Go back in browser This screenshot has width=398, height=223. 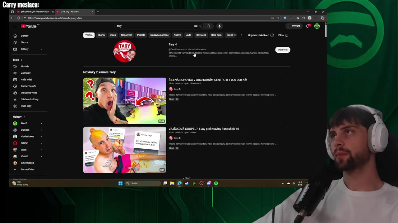point(12,18)
